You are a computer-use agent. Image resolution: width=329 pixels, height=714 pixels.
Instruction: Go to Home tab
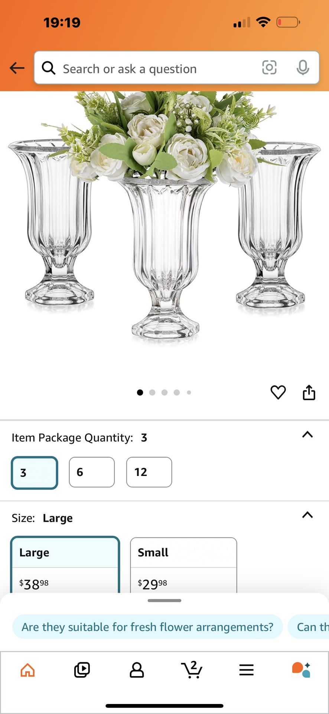[x=27, y=670]
